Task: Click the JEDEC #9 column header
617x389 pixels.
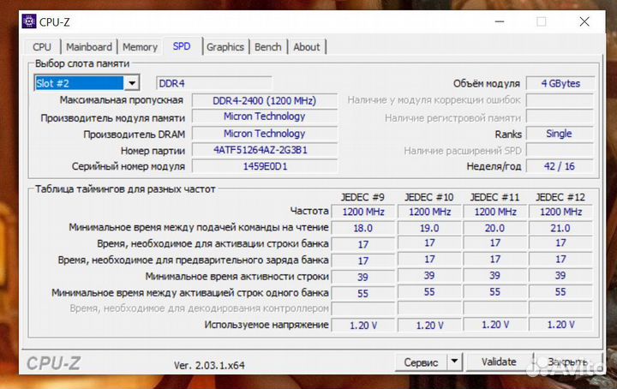Action: 362,197
